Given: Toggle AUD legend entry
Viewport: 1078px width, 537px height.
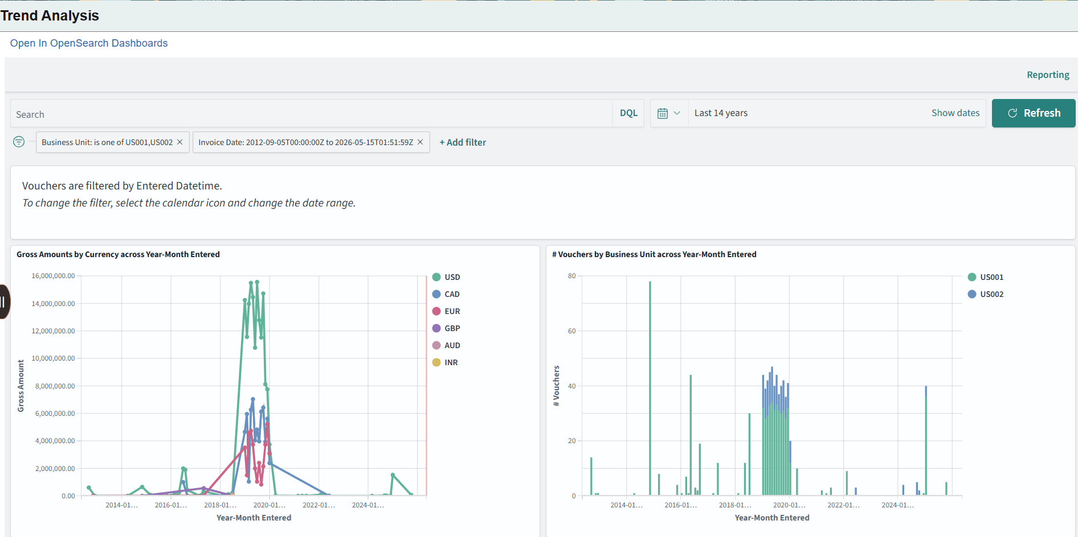Looking at the screenshot, I should point(446,345).
